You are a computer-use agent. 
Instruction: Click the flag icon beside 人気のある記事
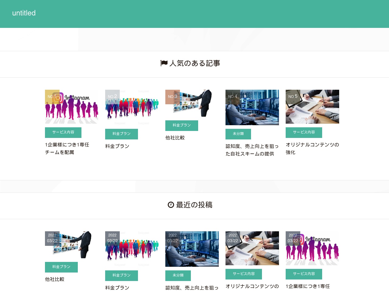164,63
